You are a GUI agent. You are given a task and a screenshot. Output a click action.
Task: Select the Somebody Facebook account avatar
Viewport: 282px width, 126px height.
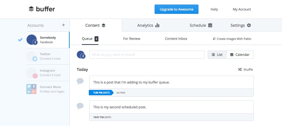pyautogui.click(x=32, y=40)
